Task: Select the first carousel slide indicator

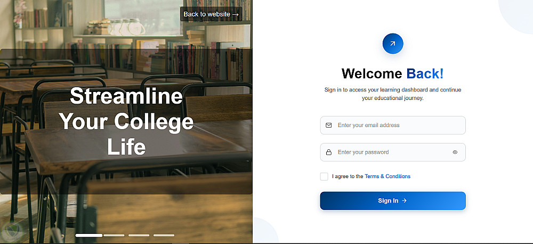Action: point(88,235)
